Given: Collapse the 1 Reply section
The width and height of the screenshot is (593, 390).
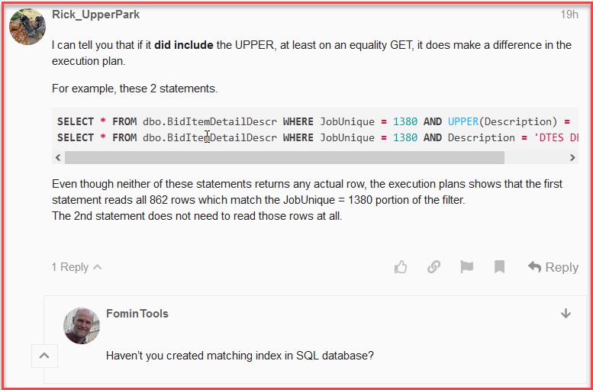Looking at the screenshot, I should click(x=76, y=267).
